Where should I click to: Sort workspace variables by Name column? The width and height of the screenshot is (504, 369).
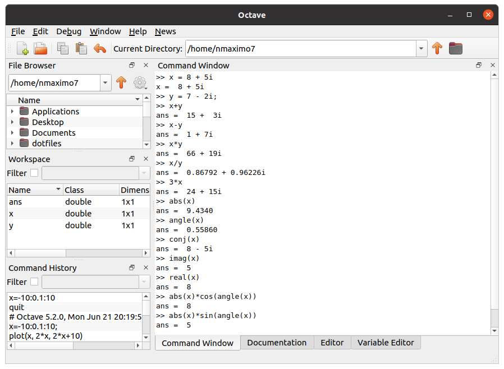[x=21, y=190]
